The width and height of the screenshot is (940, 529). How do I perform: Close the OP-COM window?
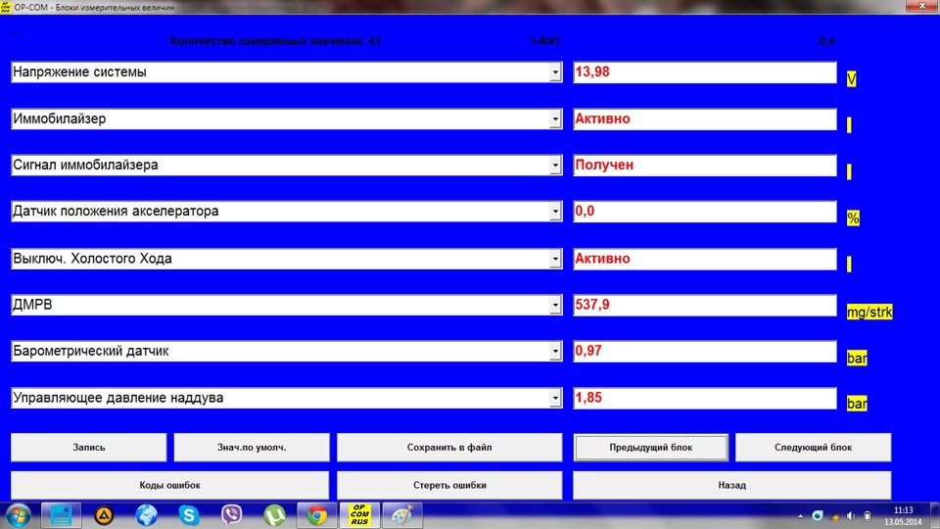coord(922,6)
